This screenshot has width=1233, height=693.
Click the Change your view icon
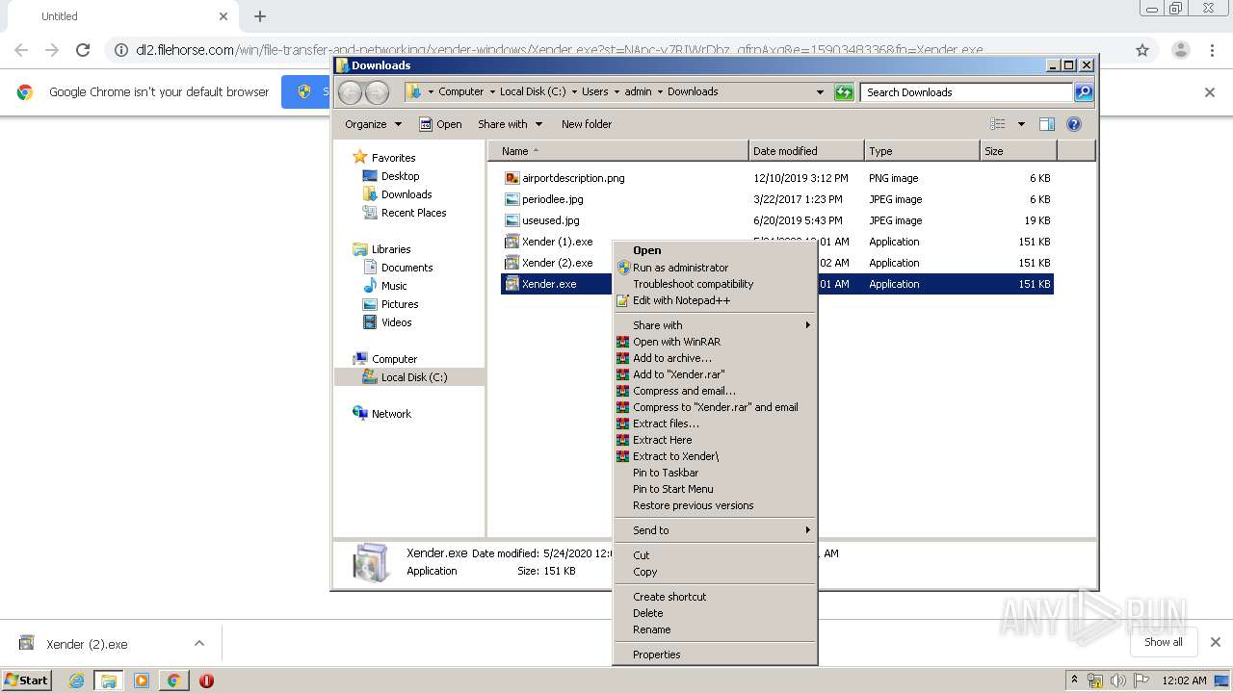998,124
